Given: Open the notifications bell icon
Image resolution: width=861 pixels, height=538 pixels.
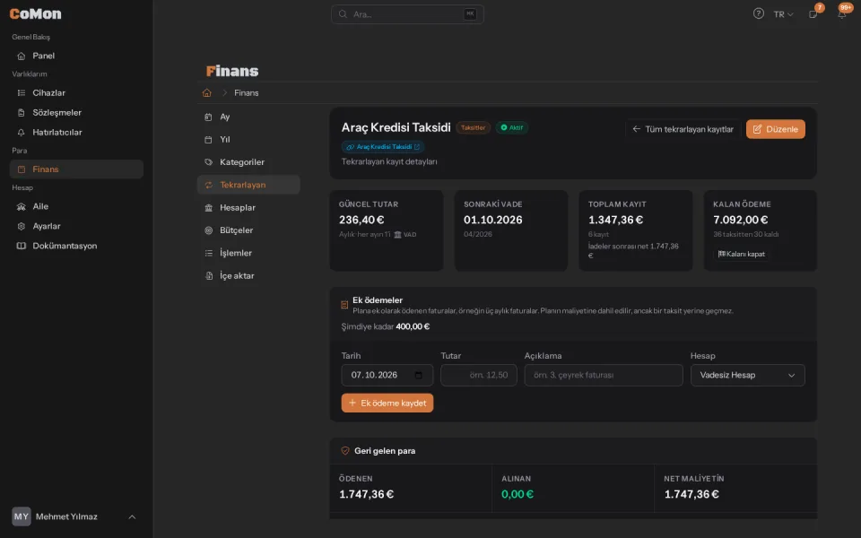Looking at the screenshot, I should 841,14.
